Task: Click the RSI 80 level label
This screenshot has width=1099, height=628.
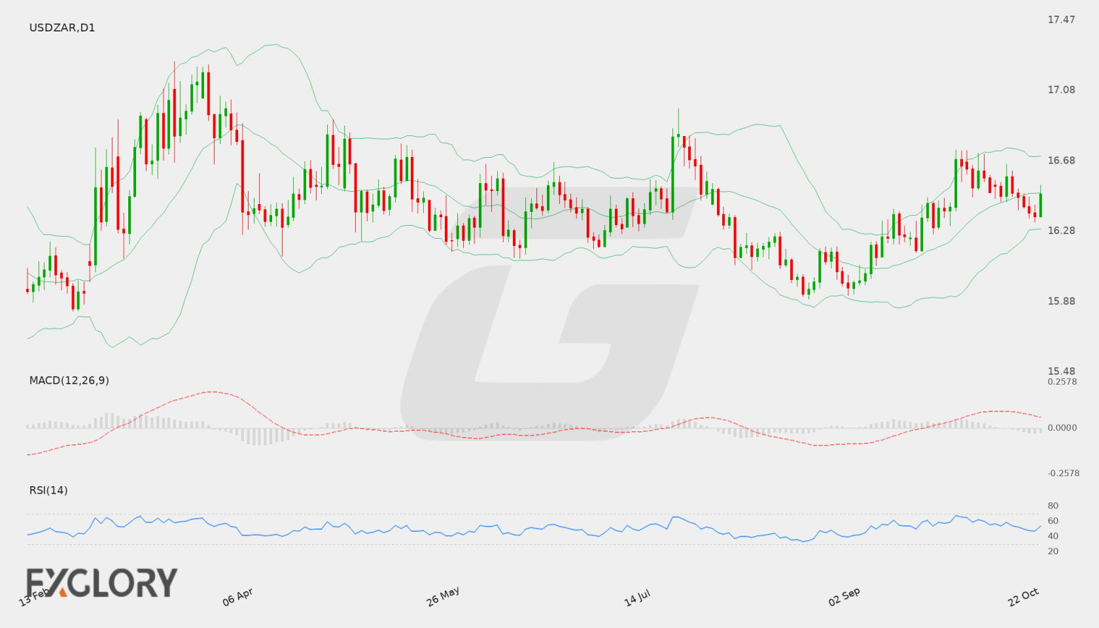Action: tap(1053, 506)
